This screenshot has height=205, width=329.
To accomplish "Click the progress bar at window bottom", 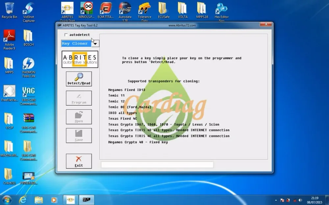I will click(157, 164).
